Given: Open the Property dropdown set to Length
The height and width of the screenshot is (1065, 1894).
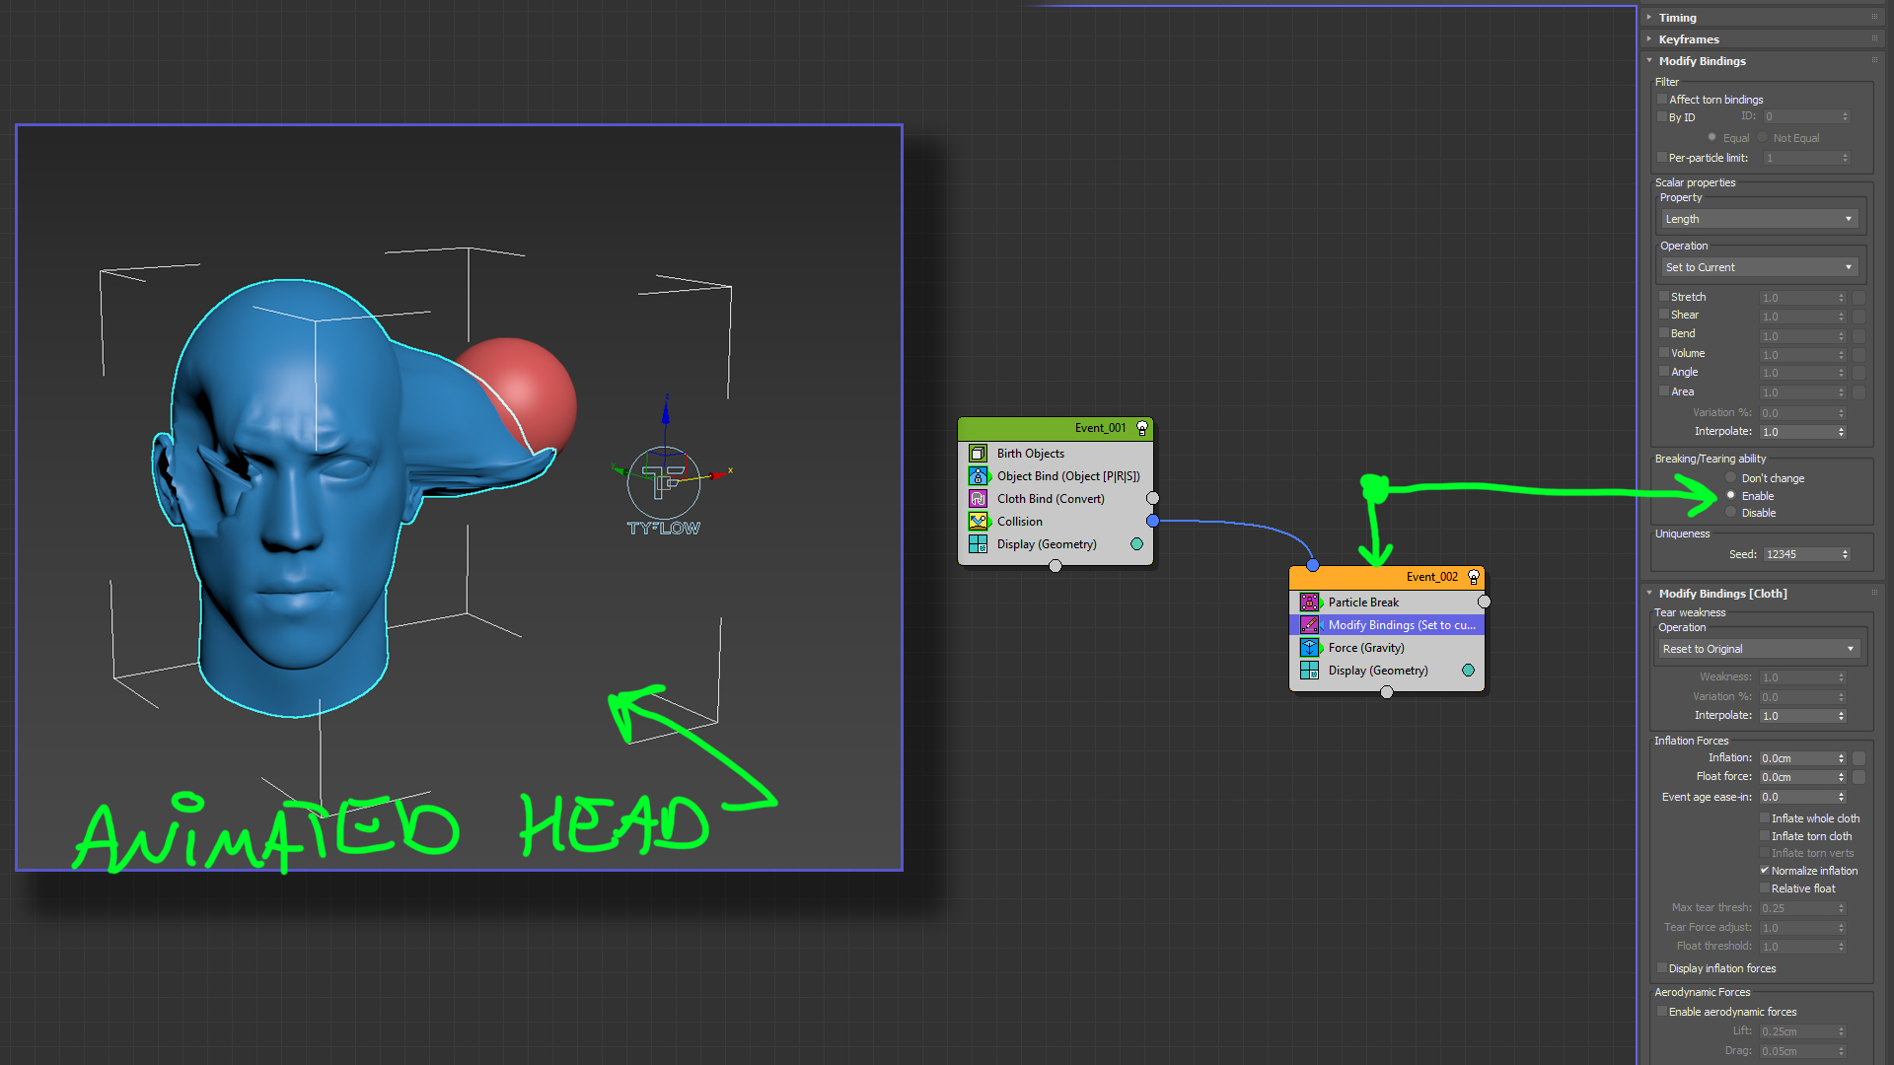Looking at the screenshot, I should coord(1759,219).
